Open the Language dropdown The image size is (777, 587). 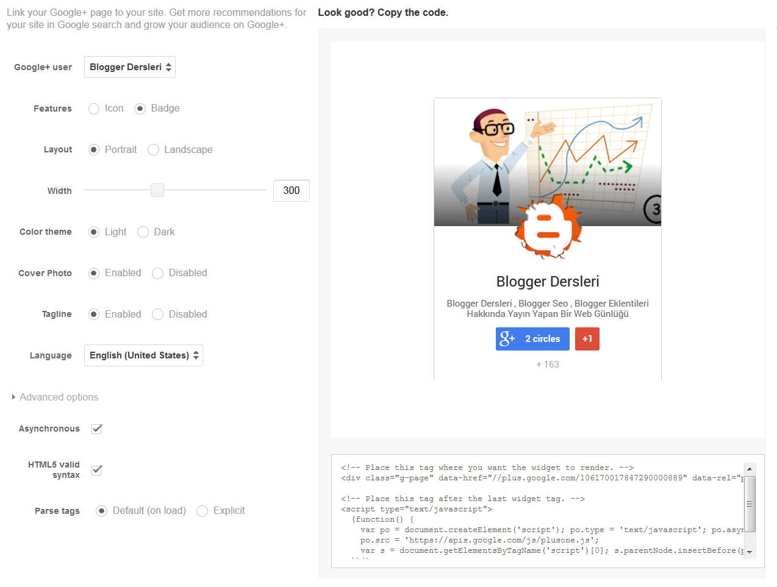143,355
